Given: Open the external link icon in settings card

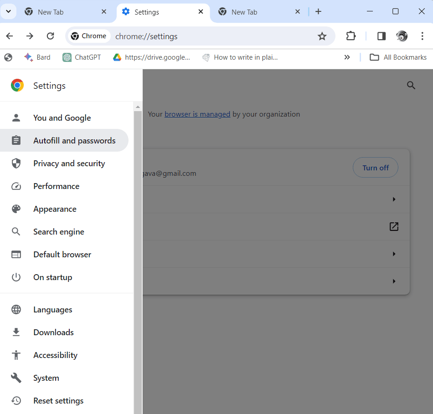Looking at the screenshot, I should (393, 226).
